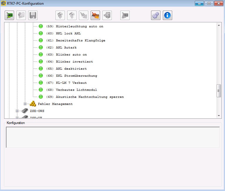Screen dimensions: 225x191
Task: Click the tree scrollbar up arrow
Action: tap(219, 25)
